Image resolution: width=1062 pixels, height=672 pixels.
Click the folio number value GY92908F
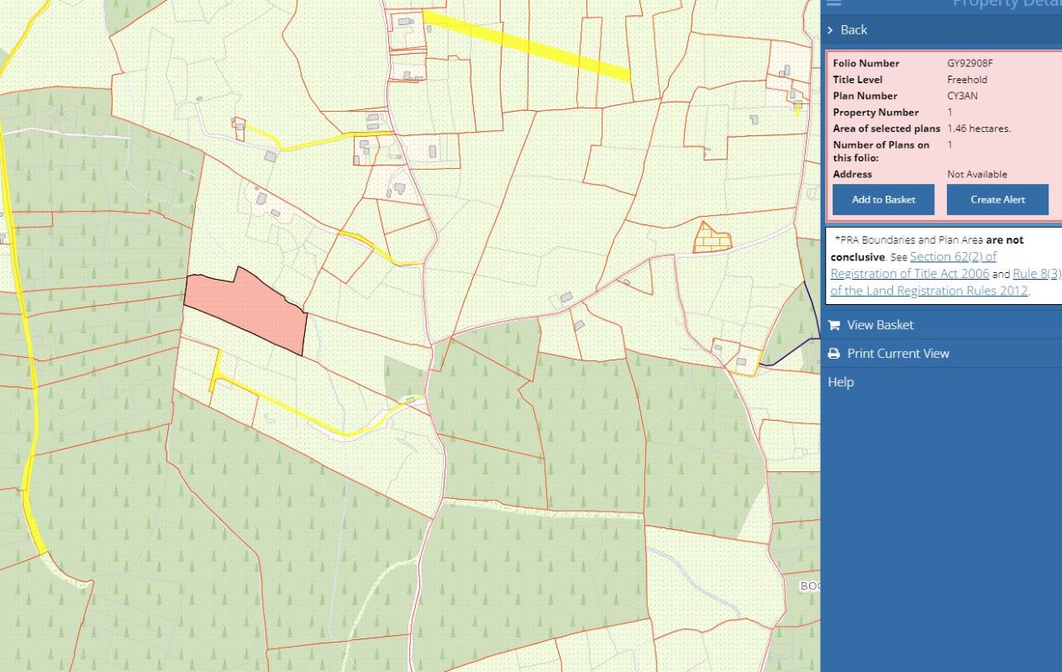coord(970,63)
